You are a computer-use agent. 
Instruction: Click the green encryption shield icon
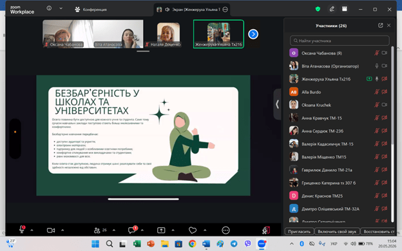(x=318, y=9)
